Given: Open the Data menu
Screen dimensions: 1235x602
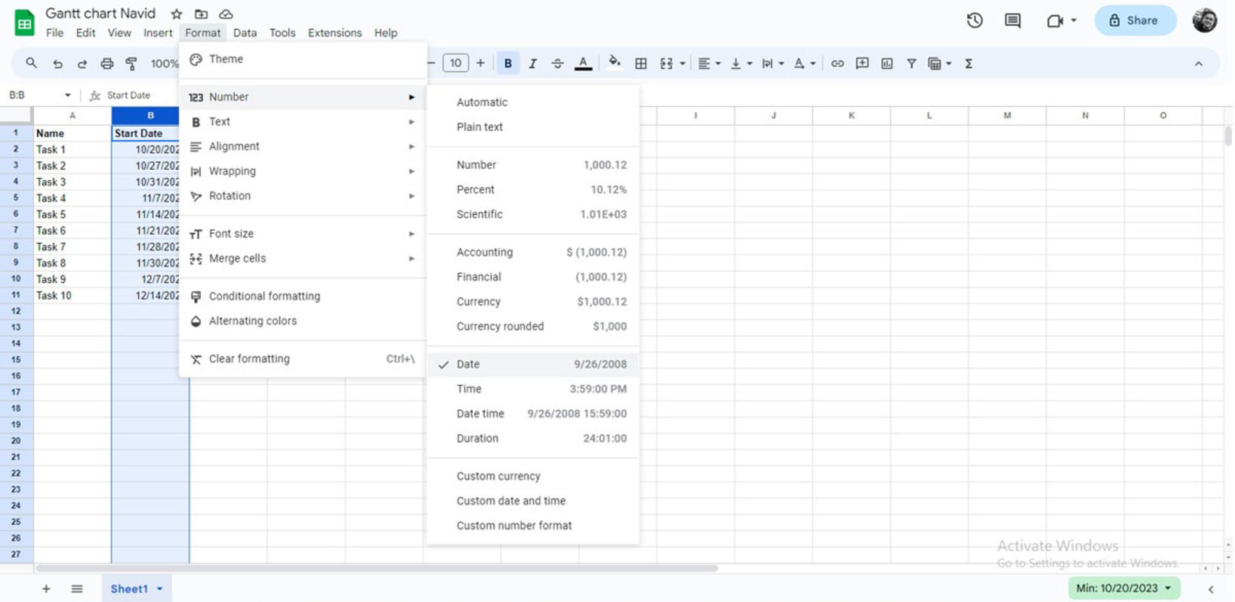Looking at the screenshot, I should [244, 33].
